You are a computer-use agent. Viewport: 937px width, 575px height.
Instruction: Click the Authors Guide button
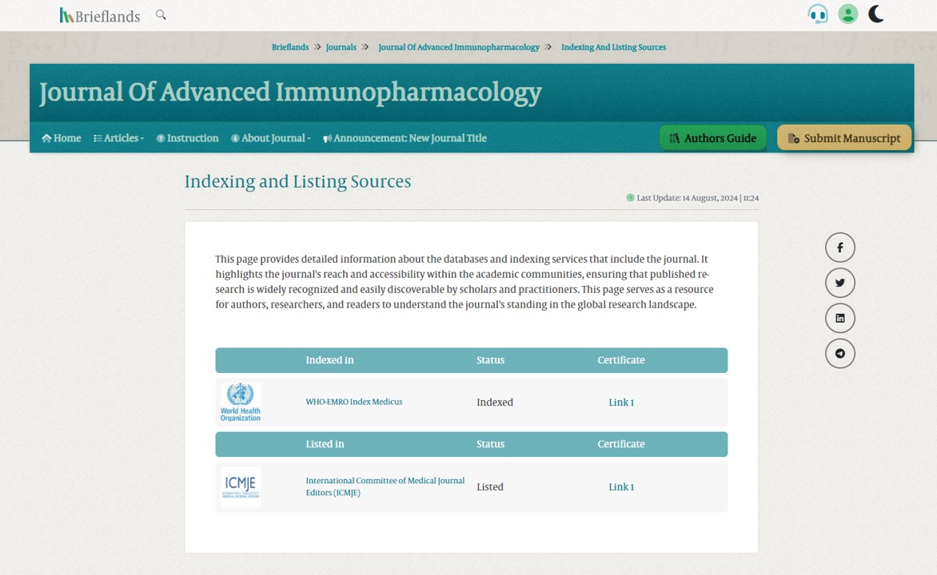(712, 138)
